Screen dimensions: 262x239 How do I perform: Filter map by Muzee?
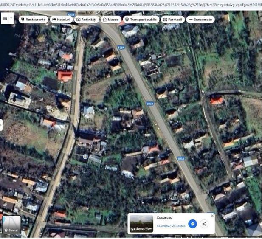pyautogui.click(x=111, y=20)
